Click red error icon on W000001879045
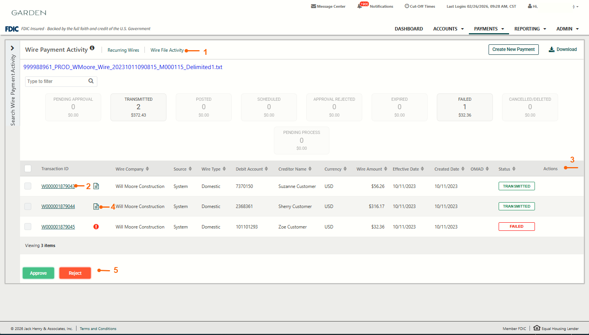The height and width of the screenshot is (335, 589). (x=96, y=227)
